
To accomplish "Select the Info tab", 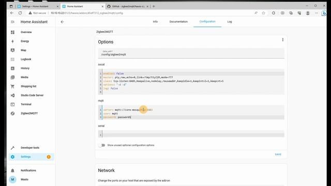I will point(155,22).
